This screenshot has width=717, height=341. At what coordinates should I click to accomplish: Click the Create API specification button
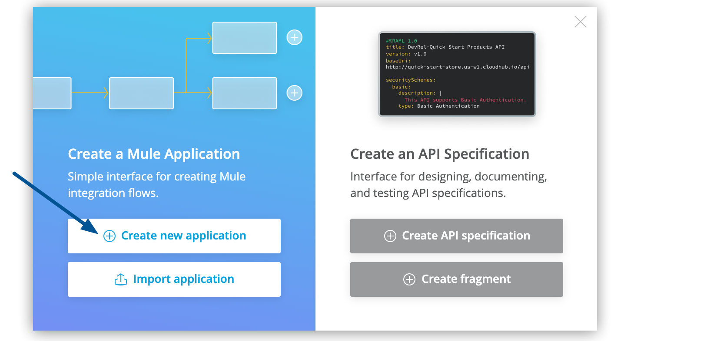pyautogui.click(x=457, y=236)
